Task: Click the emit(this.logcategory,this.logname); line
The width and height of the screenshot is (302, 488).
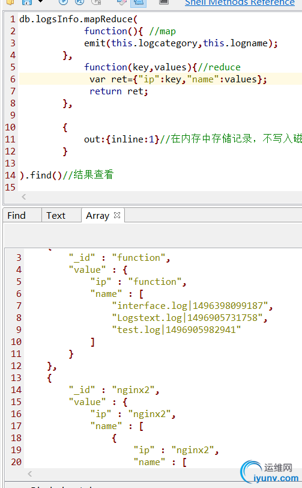Action: [181, 43]
